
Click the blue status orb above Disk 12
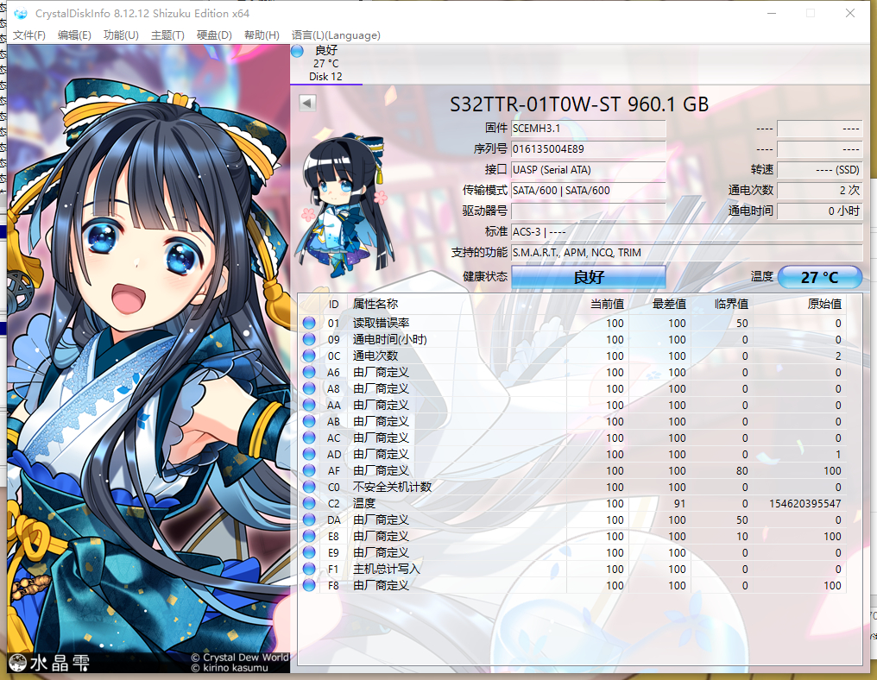coord(297,51)
